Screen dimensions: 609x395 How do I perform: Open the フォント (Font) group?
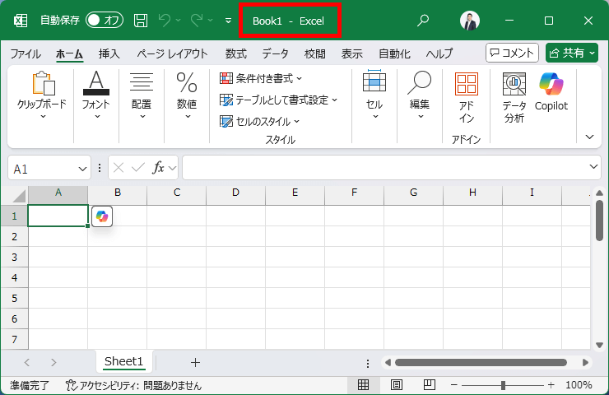(x=96, y=95)
